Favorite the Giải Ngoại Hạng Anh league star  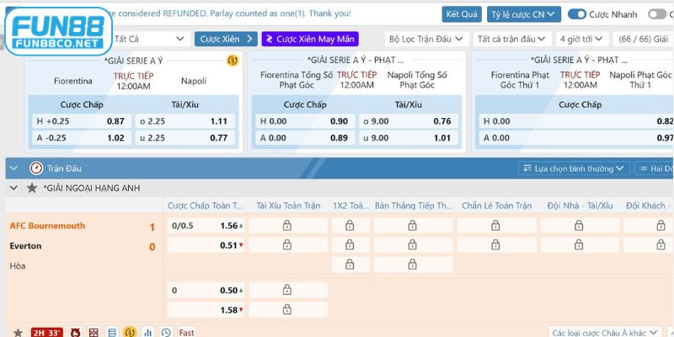click(x=32, y=188)
